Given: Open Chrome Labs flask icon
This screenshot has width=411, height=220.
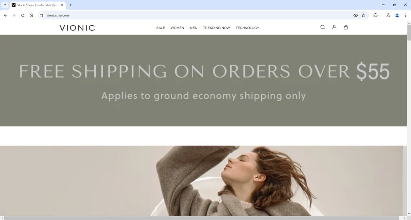Looking at the screenshot, I should (388, 15).
